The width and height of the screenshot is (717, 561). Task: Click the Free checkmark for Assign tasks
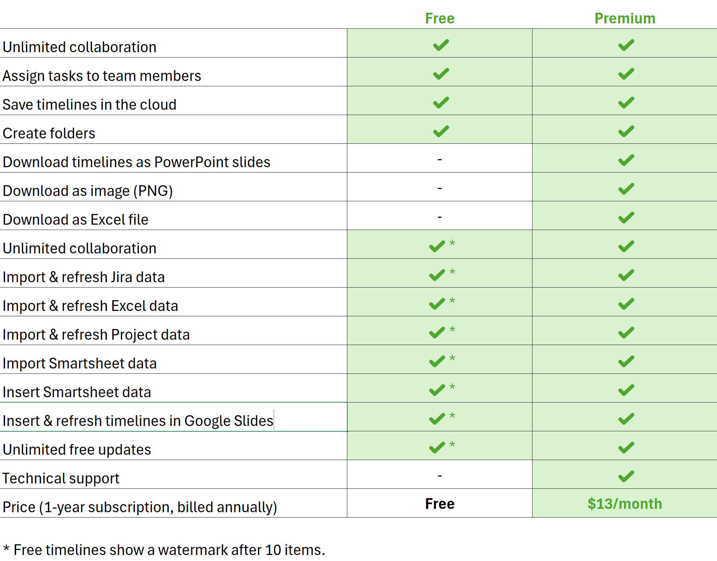[x=441, y=74]
